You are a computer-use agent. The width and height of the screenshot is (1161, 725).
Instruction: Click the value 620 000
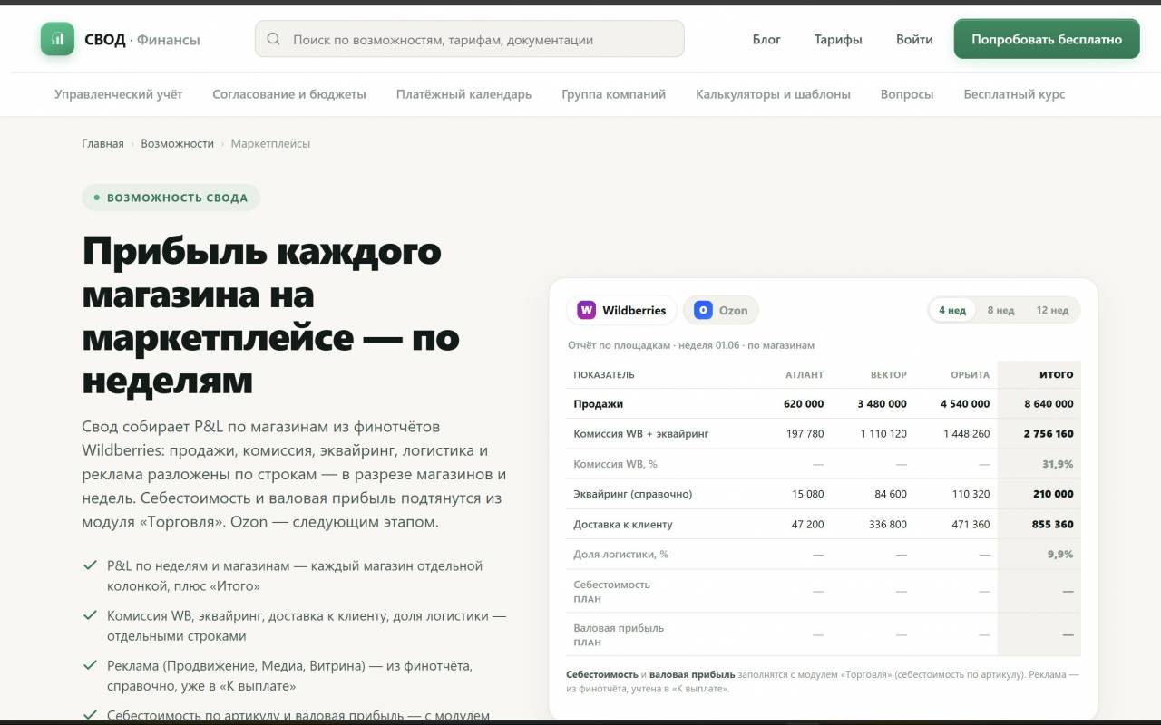point(804,403)
